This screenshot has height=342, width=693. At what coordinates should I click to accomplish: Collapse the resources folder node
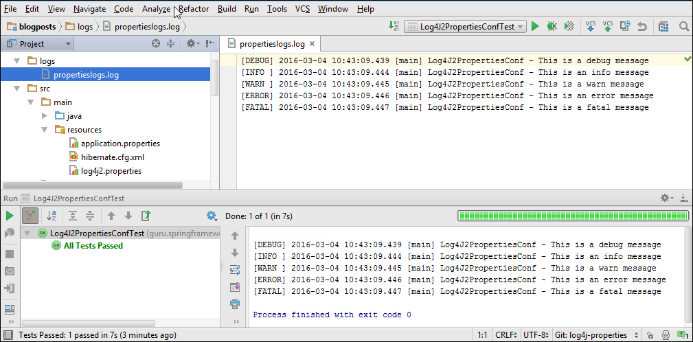pos(44,130)
